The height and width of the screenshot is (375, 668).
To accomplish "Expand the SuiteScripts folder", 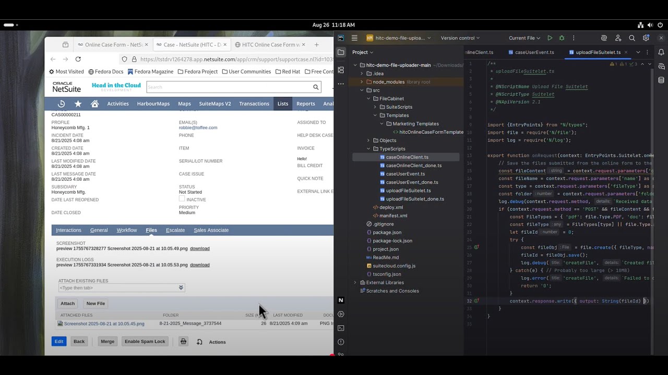I will (375, 107).
